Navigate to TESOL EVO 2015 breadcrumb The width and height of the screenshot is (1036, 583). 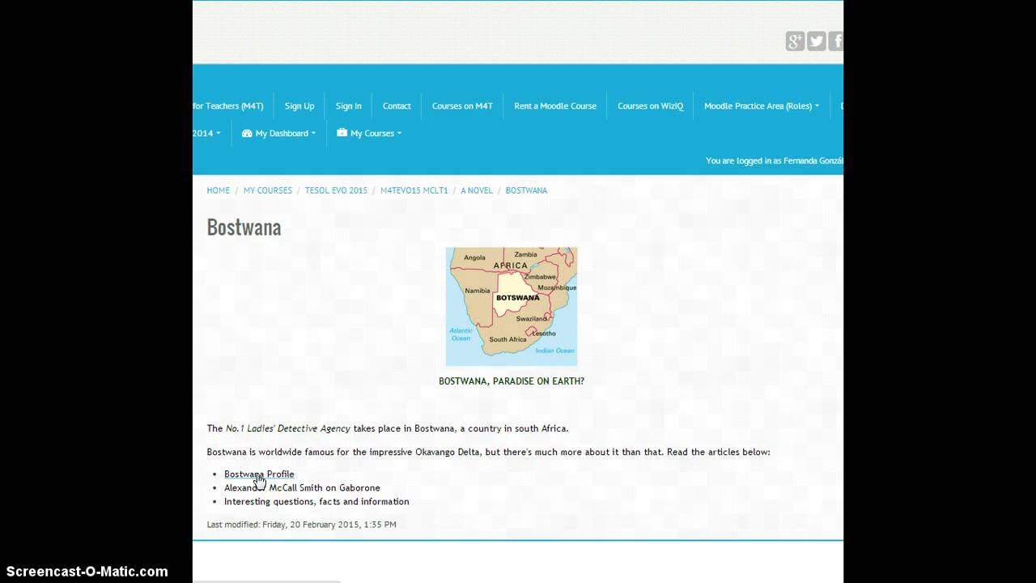[x=336, y=190]
